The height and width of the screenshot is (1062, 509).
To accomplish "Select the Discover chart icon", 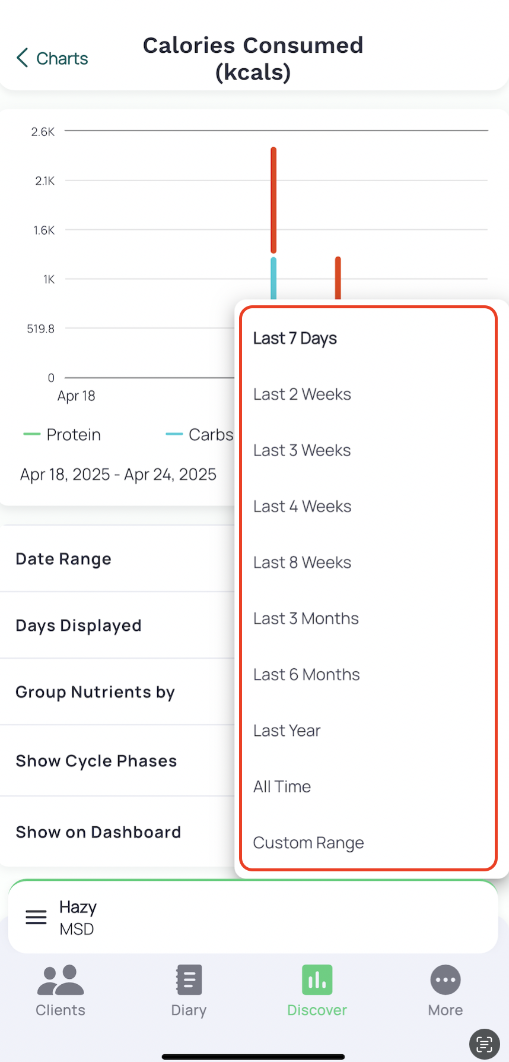I will (317, 980).
